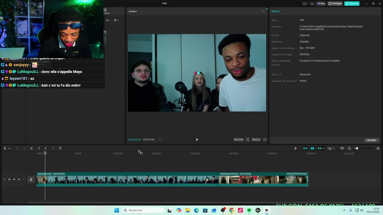Click the Partager button
The height and width of the screenshot is (215, 383).
335,4
